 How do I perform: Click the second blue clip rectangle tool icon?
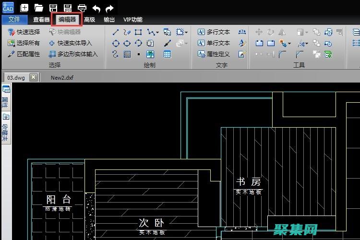tap(271, 43)
